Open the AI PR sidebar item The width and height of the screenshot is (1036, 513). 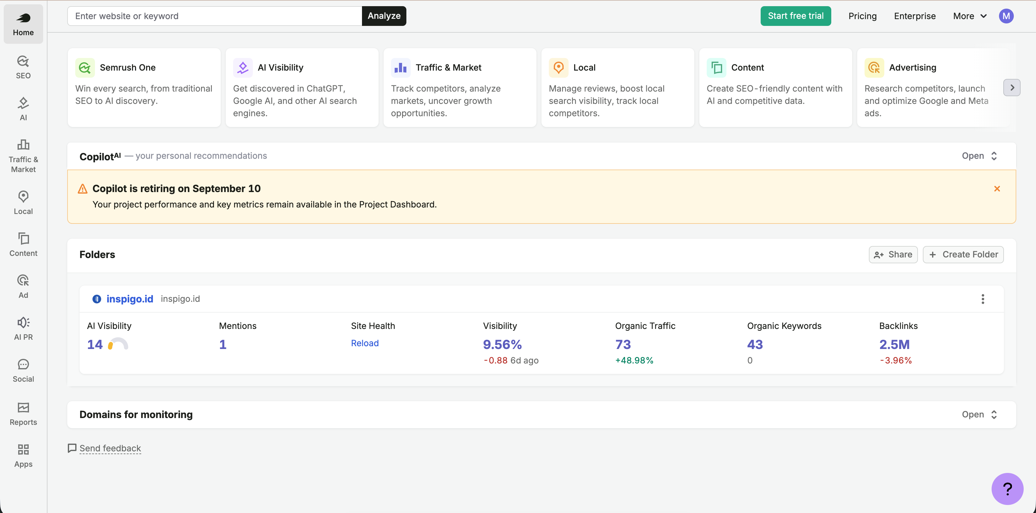(x=23, y=329)
